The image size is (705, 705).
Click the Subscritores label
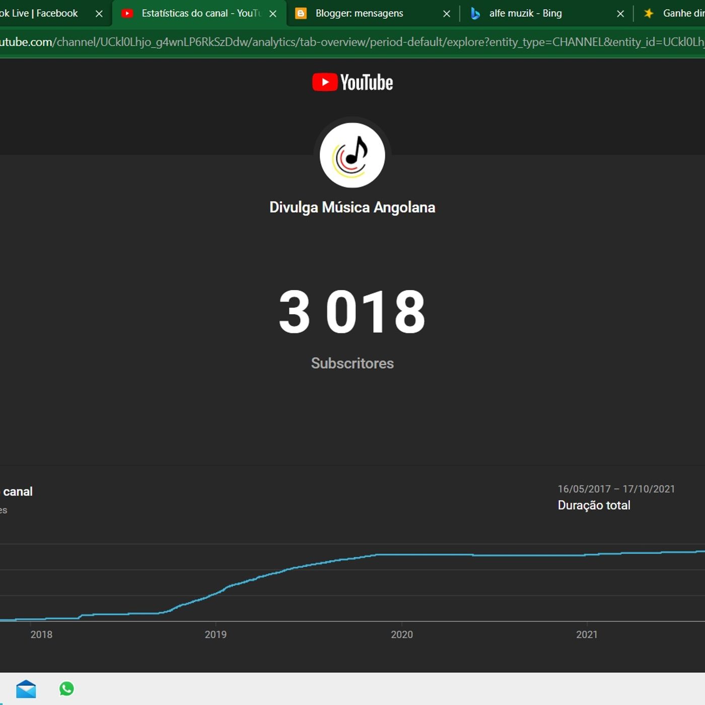(x=352, y=363)
